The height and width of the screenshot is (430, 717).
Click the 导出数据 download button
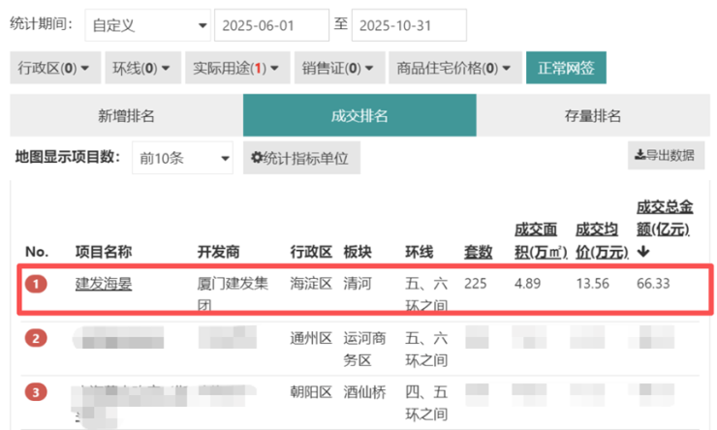point(666,155)
